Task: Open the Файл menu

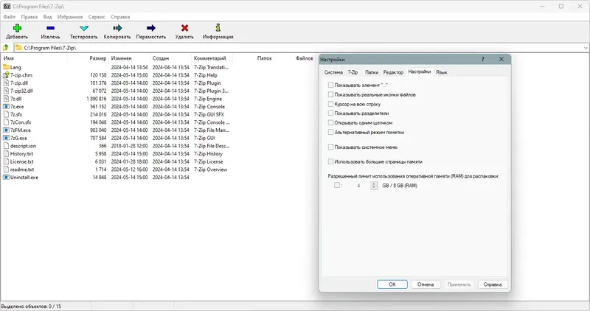Action: pyautogui.click(x=10, y=17)
